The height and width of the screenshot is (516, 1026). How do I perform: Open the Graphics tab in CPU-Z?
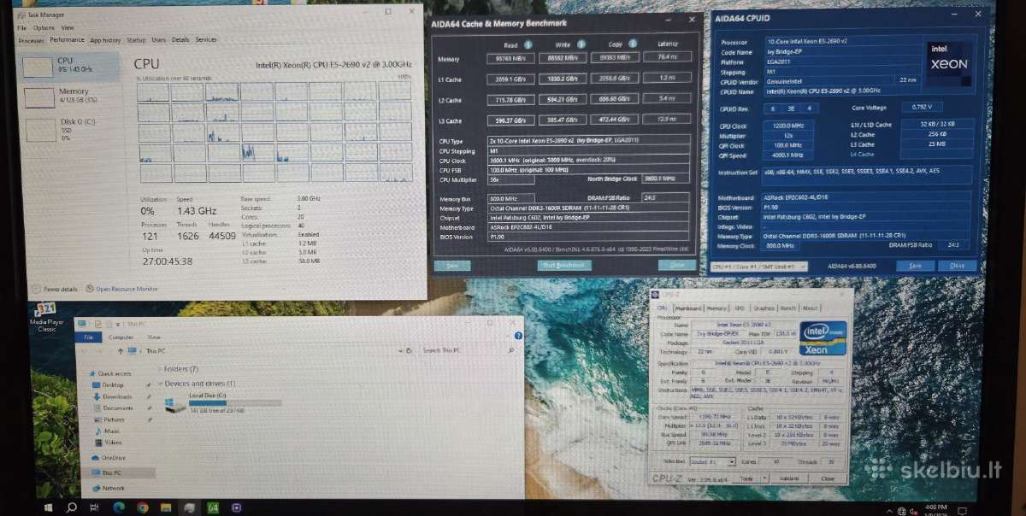pyautogui.click(x=764, y=308)
